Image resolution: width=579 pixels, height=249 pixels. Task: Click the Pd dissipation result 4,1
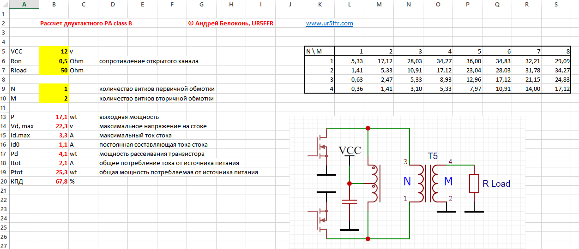pyautogui.click(x=54, y=154)
